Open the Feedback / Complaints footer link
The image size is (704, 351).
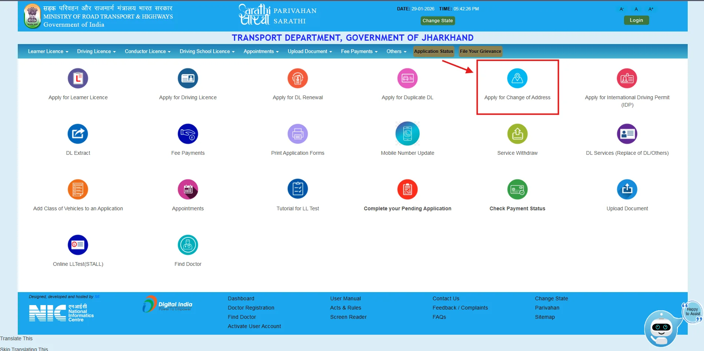tap(460, 308)
